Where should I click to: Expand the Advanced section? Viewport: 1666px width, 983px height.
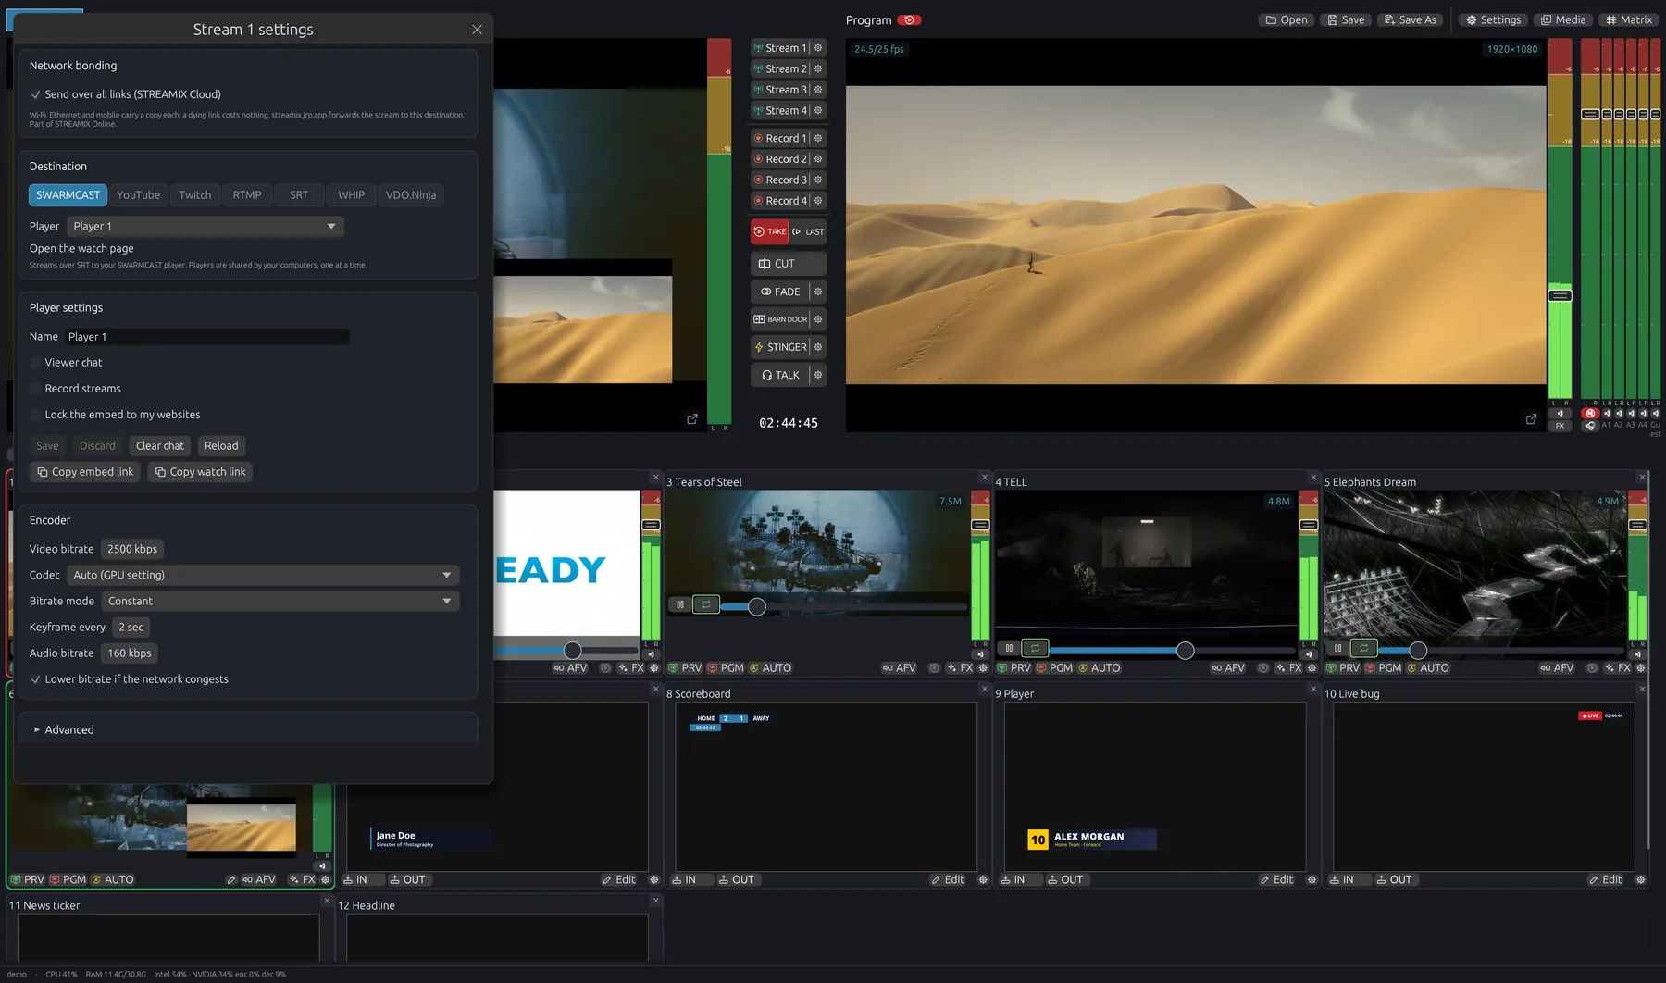pyautogui.click(x=64, y=729)
